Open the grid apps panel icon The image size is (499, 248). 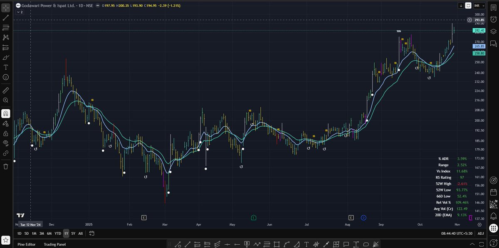[493, 228]
